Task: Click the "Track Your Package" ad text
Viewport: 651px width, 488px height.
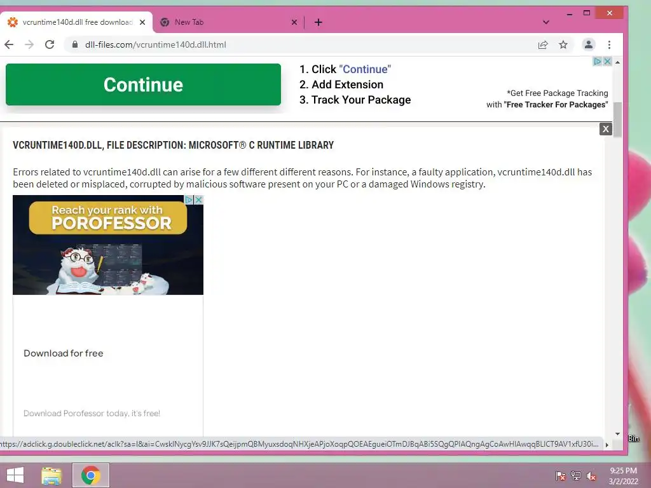Action: [361, 100]
